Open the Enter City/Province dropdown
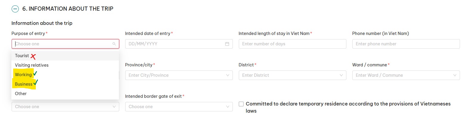 click(176, 75)
